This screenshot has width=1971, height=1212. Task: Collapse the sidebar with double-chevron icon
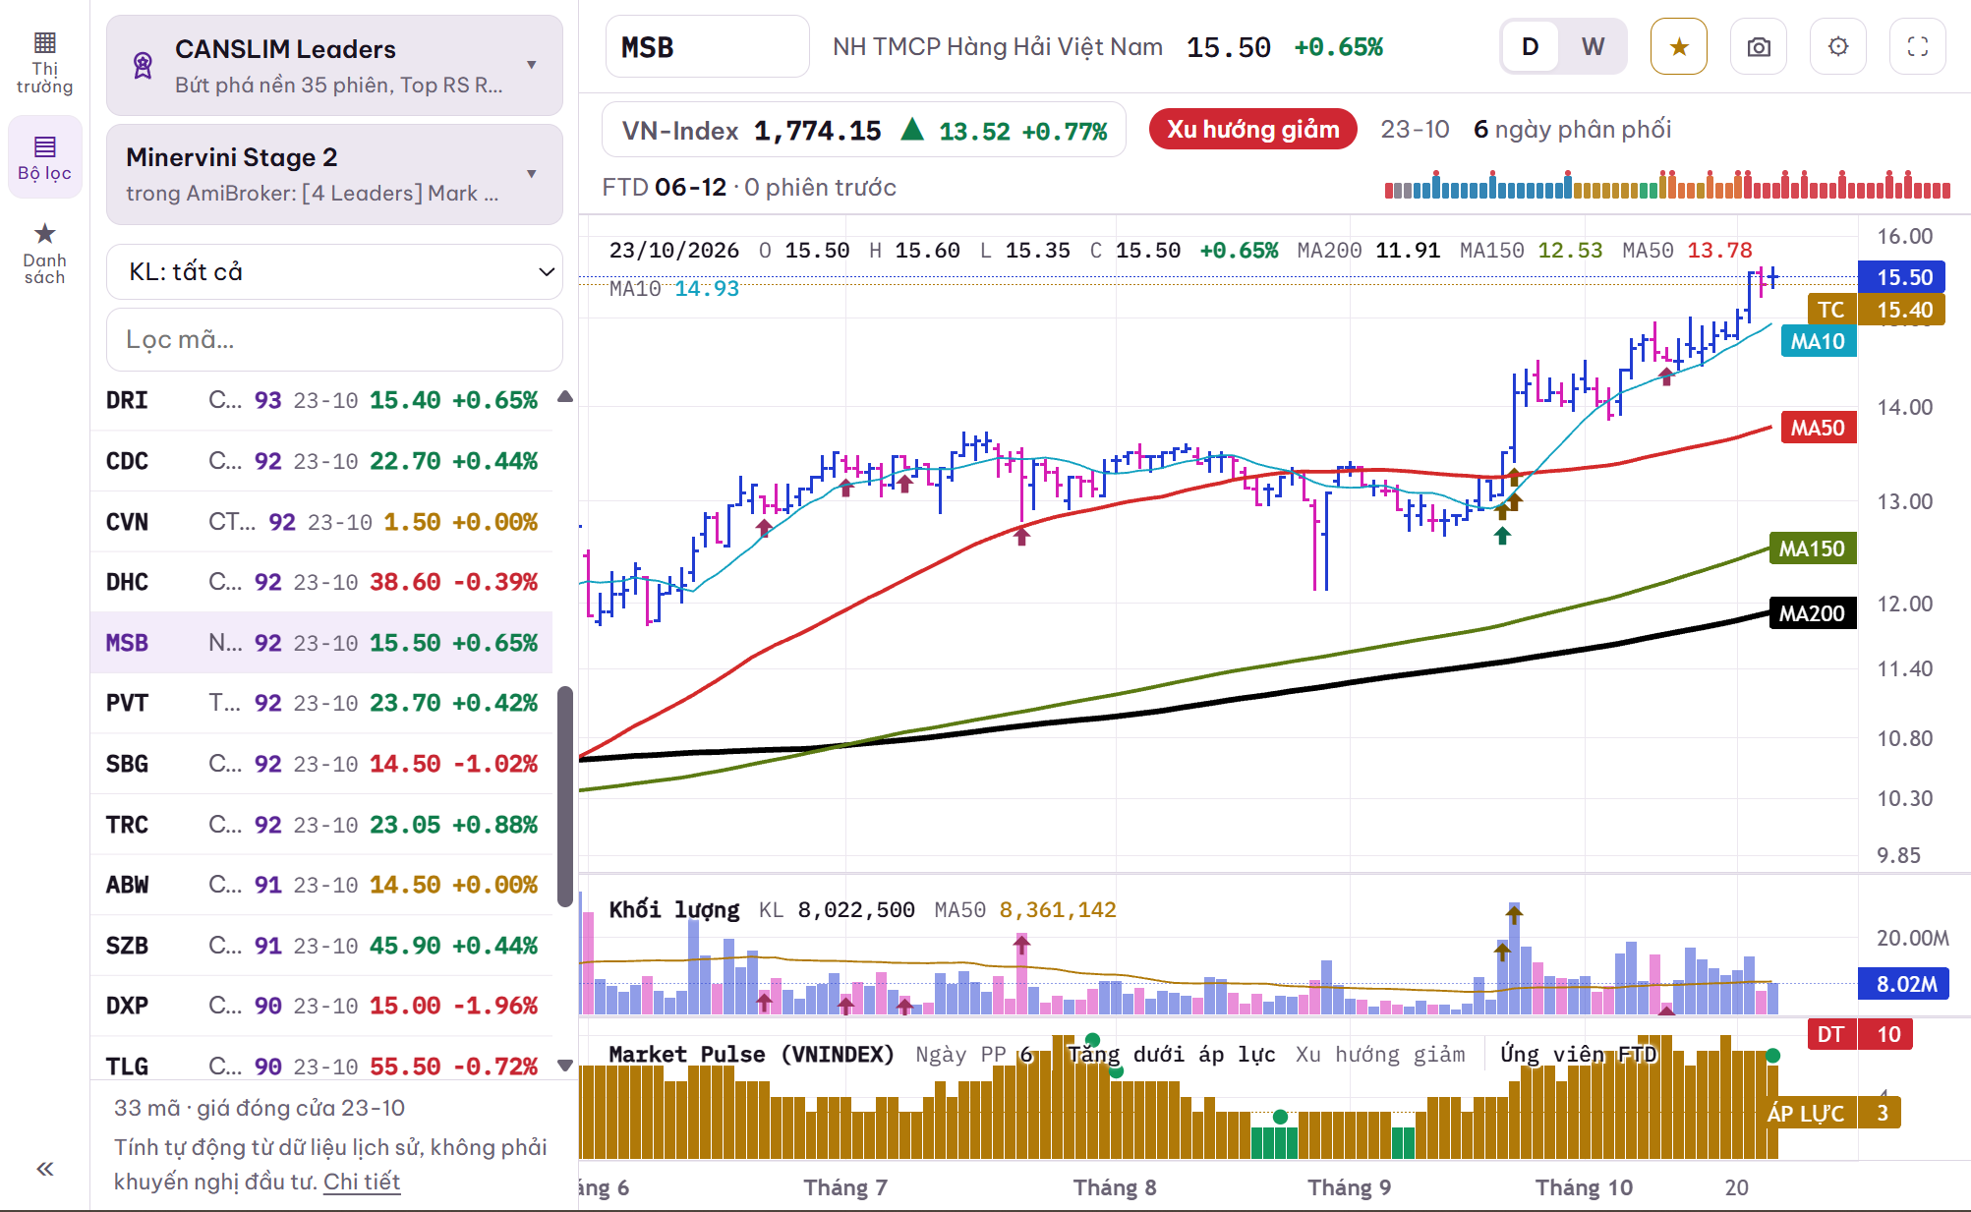(44, 1169)
